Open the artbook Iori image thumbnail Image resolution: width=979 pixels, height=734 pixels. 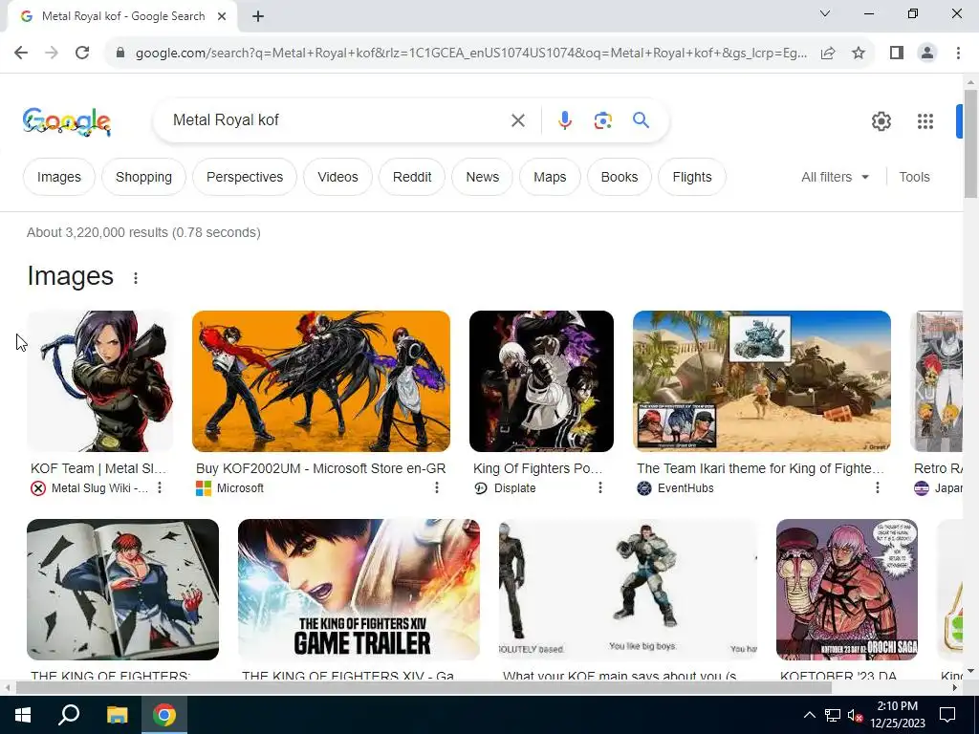point(123,590)
